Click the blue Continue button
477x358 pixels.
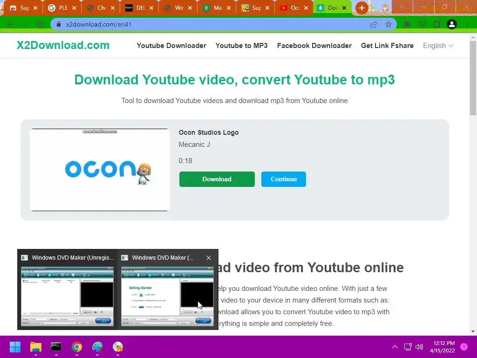284,179
